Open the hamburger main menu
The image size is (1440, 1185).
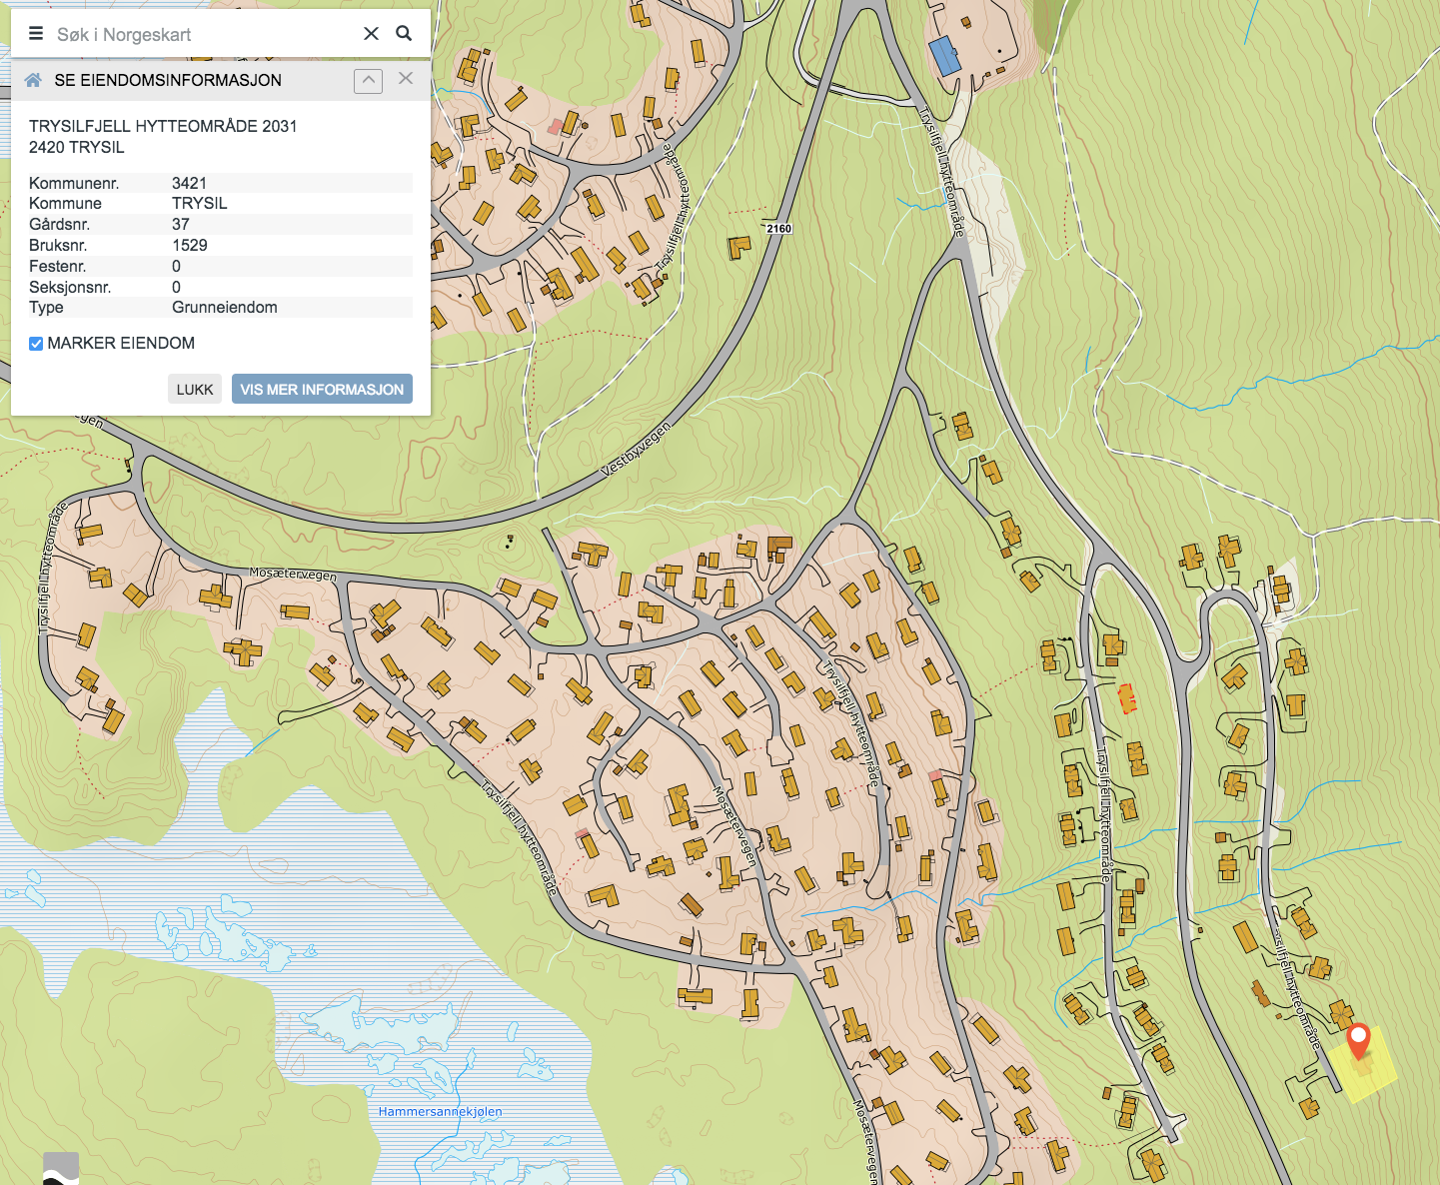click(36, 34)
